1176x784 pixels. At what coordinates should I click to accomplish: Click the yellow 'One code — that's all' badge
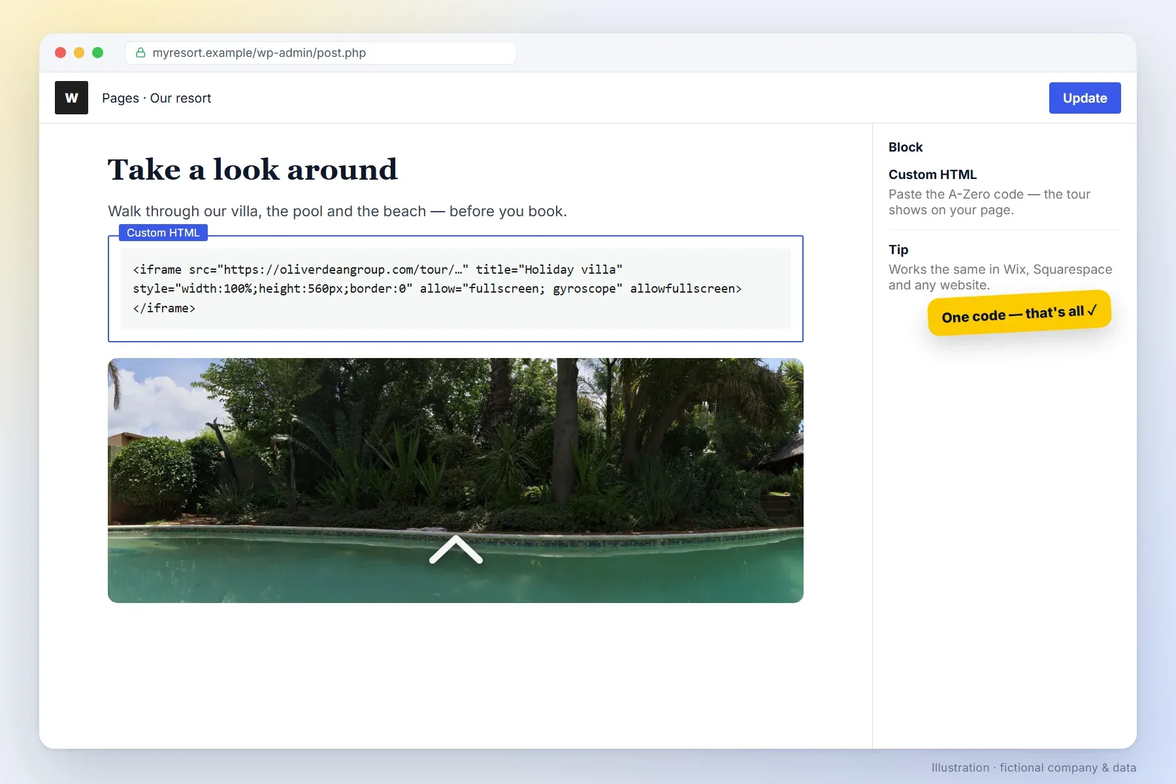click(1019, 313)
